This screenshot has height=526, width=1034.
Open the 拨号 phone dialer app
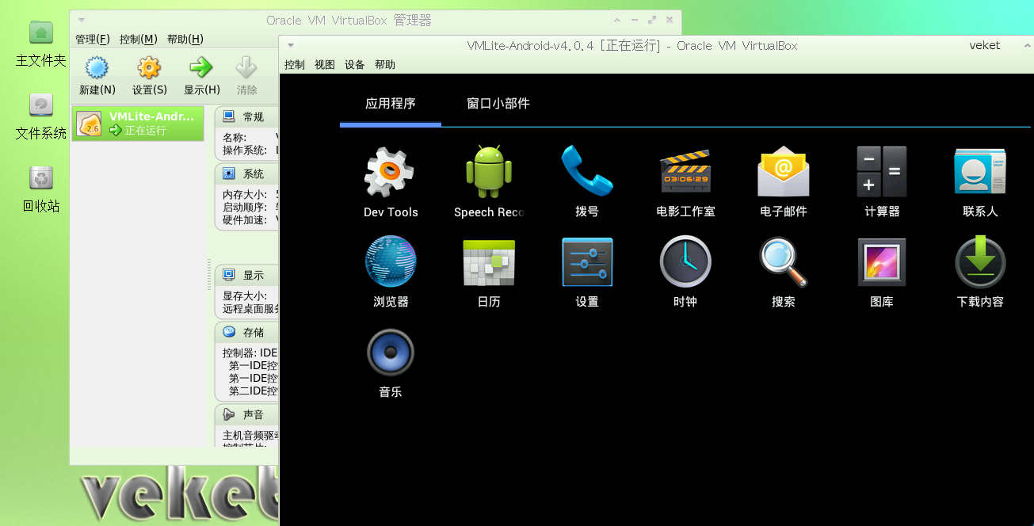click(x=587, y=181)
